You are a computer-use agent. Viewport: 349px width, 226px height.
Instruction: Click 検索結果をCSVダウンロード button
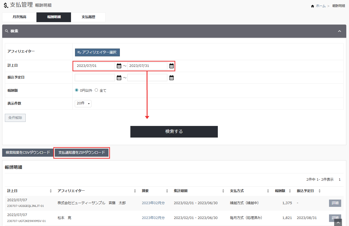click(28, 153)
